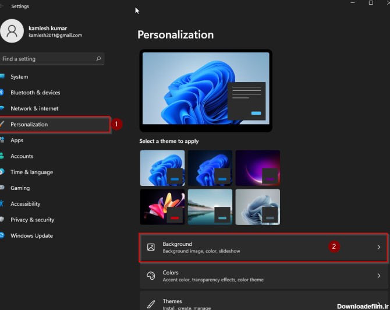Click the Windows Update sidebar icon

pyautogui.click(x=2, y=235)
